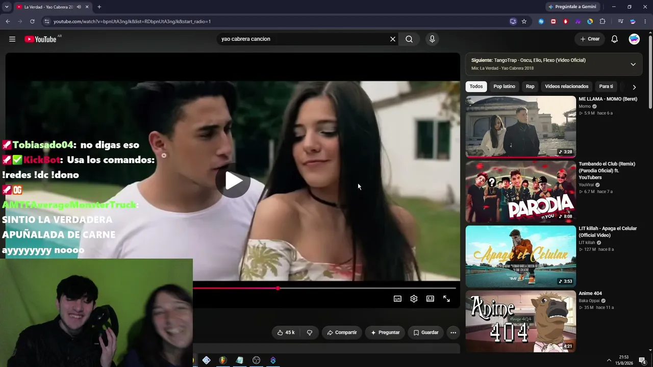
Task: Open the tab search dropdown
Action: pyautogui.click(x=7, y=7)
